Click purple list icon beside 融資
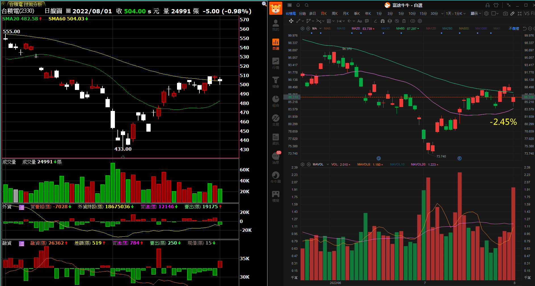This screenshot has width=535, height=286. pyautogui.click(x=22, y=243)
